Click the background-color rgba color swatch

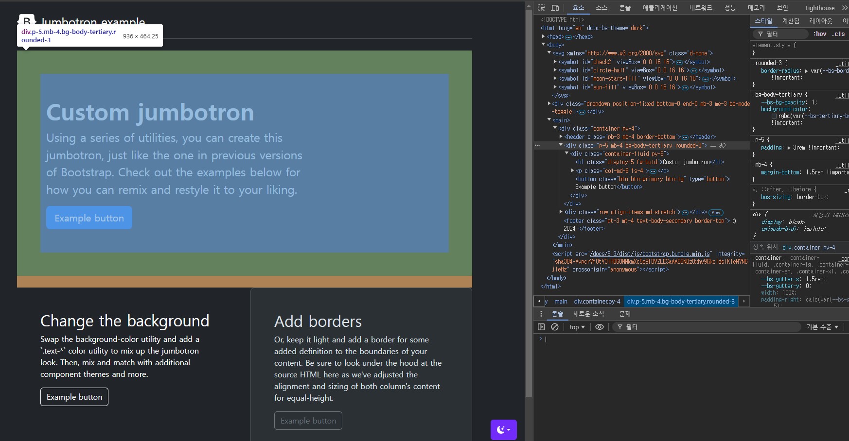coord(774,116)
